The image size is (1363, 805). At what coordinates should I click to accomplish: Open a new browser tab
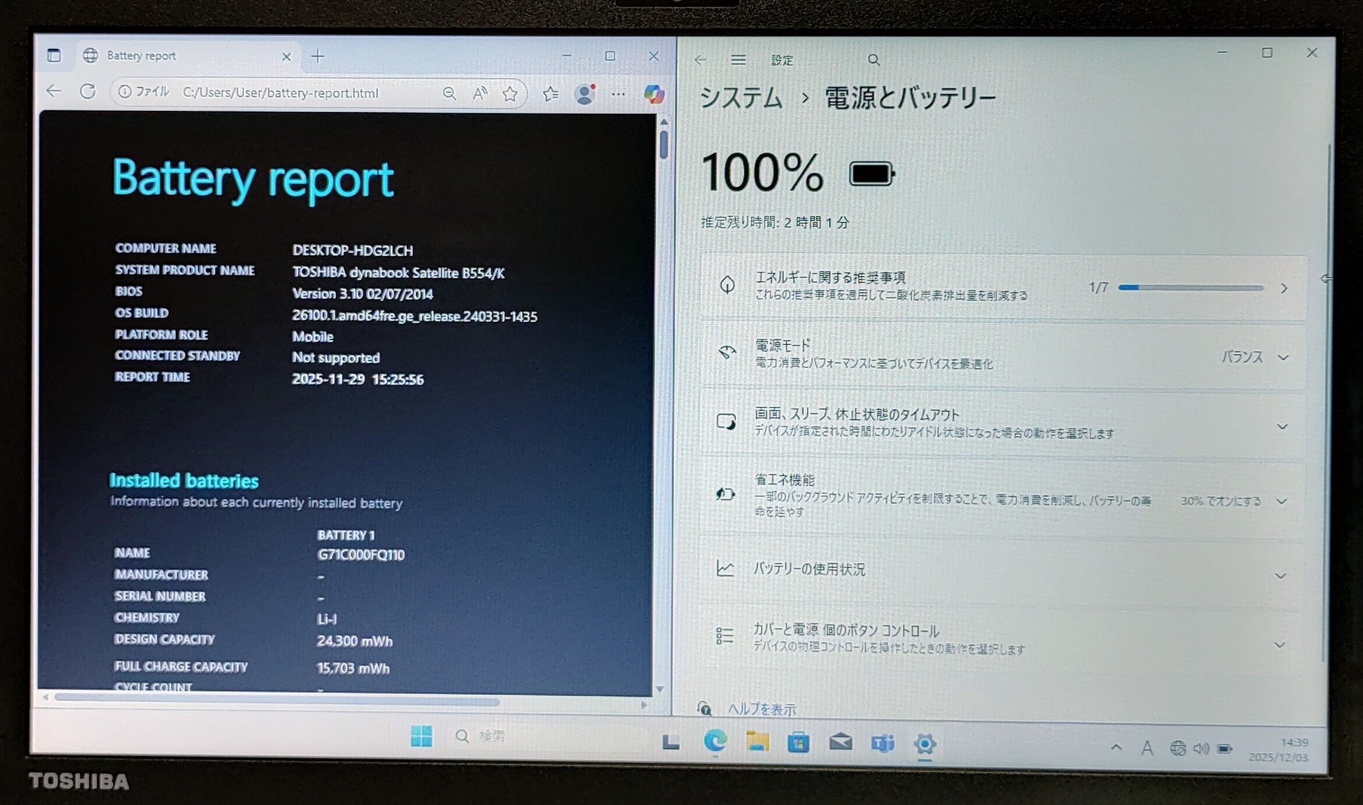(x=318, y=57)
